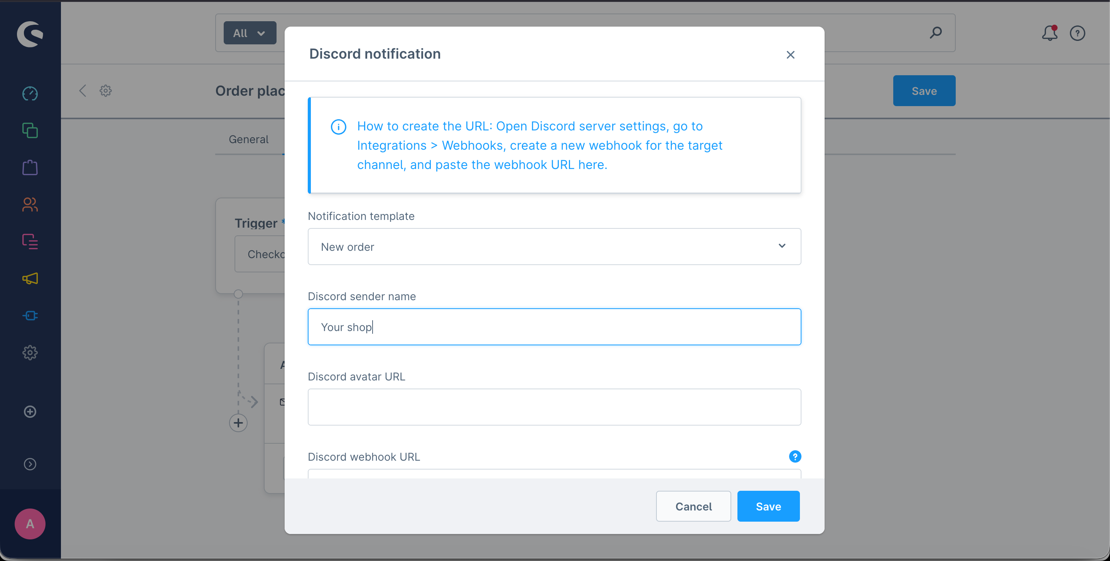The width and height of the screenshot is (1110, 561).
Task: Open the Content sidebar icon
Action: 30,242
